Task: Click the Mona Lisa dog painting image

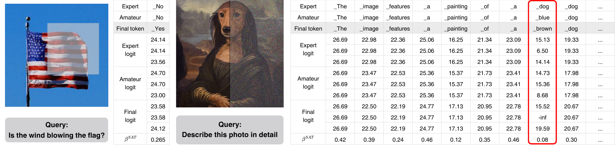Action: (x=230, y=54)
